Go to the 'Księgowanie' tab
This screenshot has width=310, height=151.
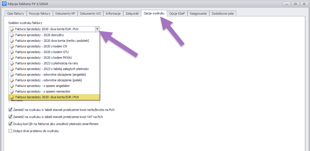(199, 14)
